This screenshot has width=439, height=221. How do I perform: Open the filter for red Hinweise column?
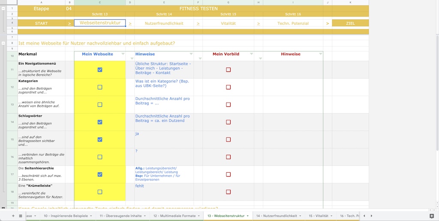[320, 54]
